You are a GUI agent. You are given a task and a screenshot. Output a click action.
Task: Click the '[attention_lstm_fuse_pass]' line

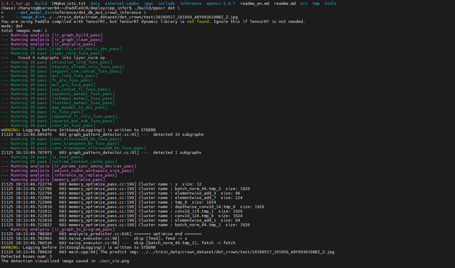(57, 62)
